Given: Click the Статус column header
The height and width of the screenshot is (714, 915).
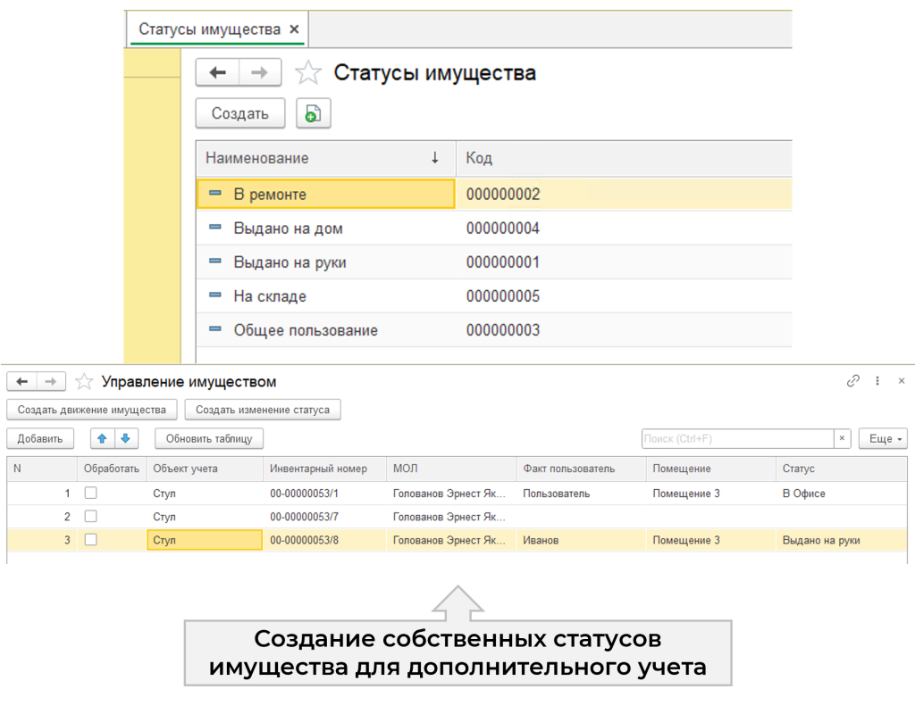Looking at the screenshot, I should point(842,469).
